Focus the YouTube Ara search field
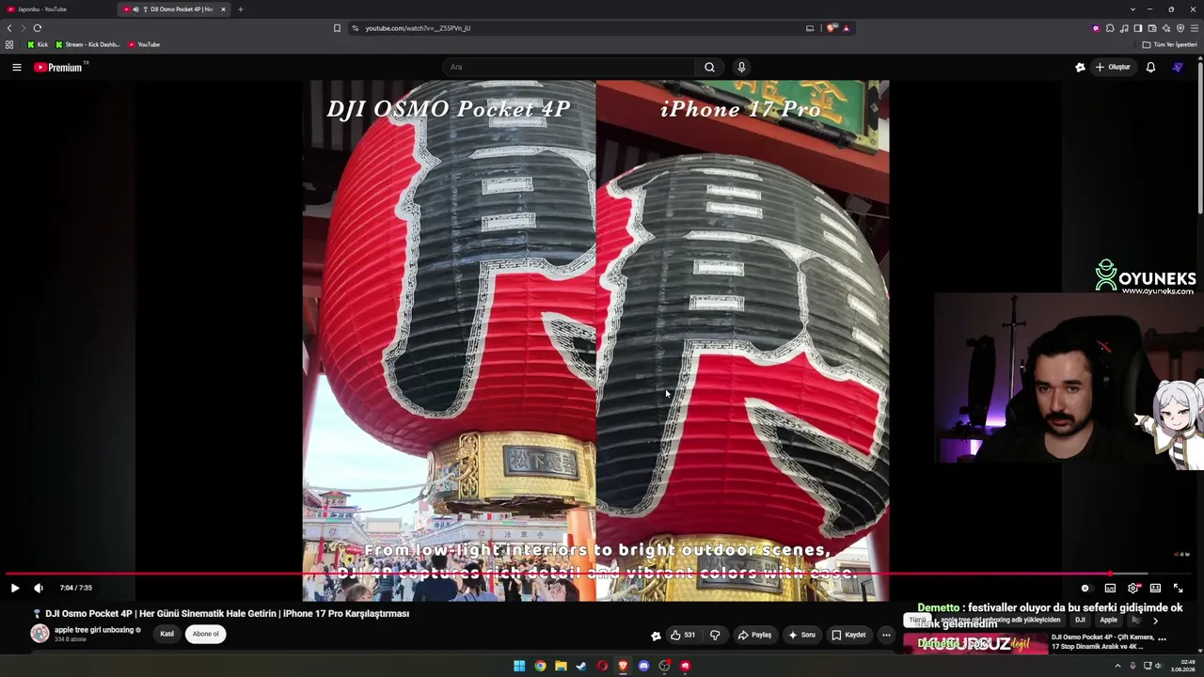Viewport: 1204px width, 677px height. [x=569, y=67]
